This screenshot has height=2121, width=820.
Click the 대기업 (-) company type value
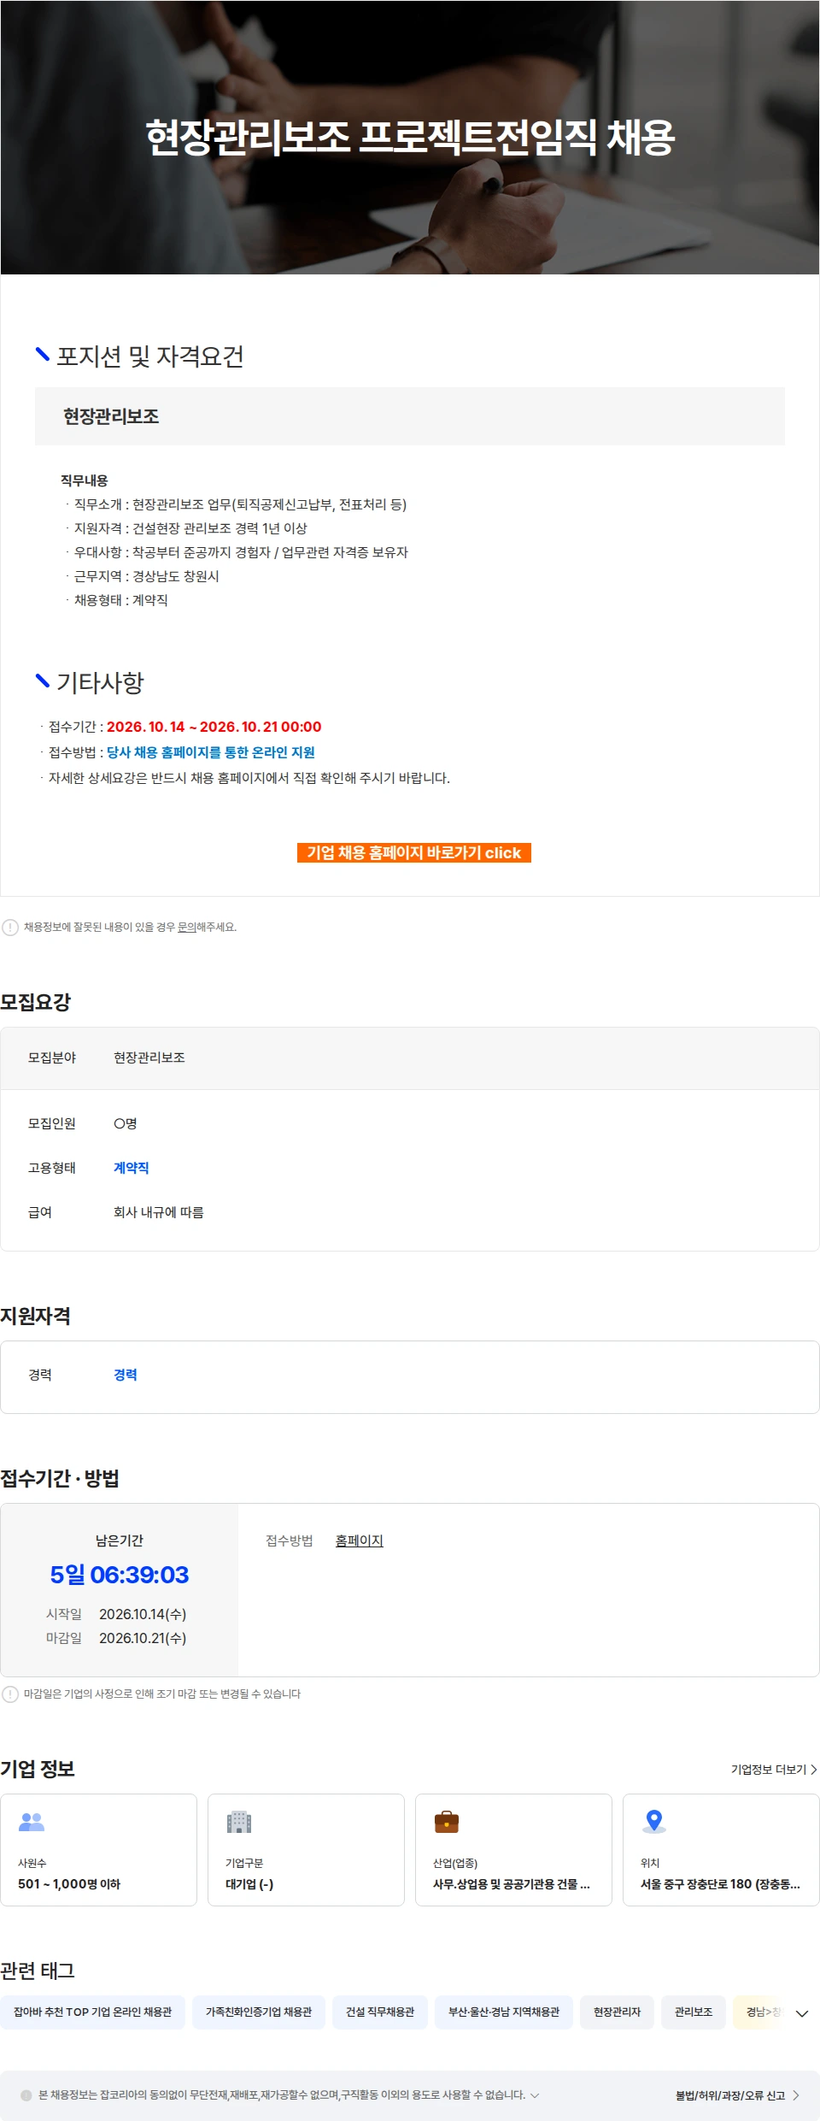249,1884
